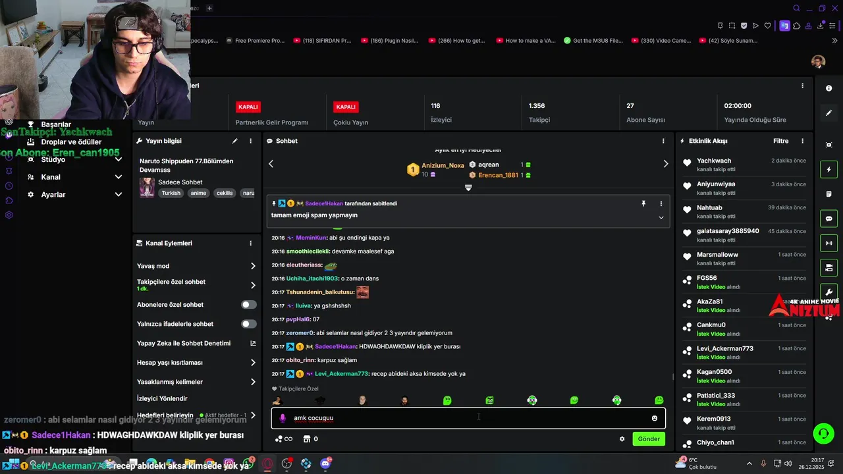The height and width of the screenshot is (474, 843).
Task: Open 'Free Premiere Pro...' bookmark
Action: click(x=254, y=41)
